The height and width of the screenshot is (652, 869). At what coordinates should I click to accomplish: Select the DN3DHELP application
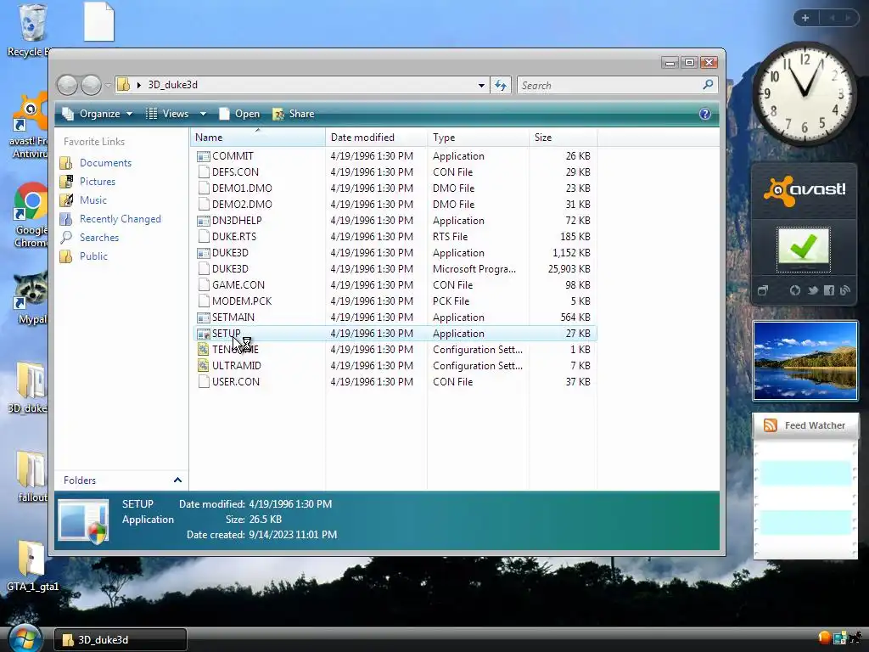tap(395, 220)
